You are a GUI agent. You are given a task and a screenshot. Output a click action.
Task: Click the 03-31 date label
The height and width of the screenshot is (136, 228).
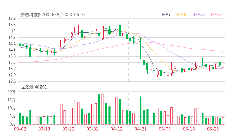92,129
